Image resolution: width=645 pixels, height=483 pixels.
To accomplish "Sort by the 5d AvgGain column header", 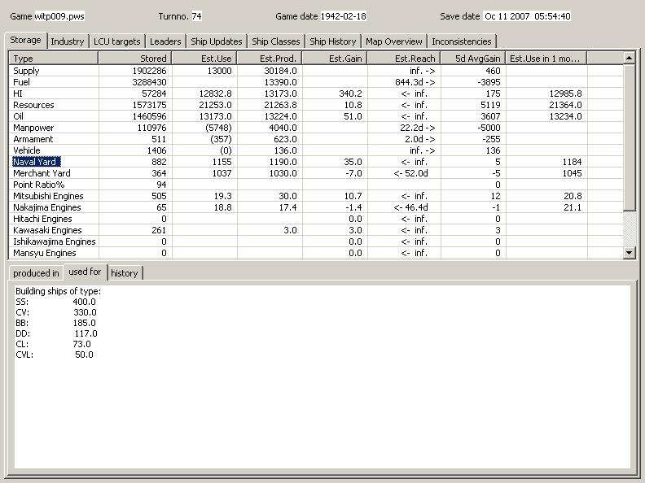I will pos(473,59).
